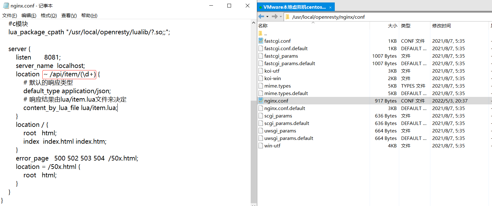The width and height of the screenshot is (492, 206).
Task: Click the back arrow in the file browser
Action: pyautogui.click(x=261, y=17)
